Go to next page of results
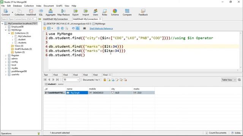This screenshot has width=243, height=136. (53, 80)
